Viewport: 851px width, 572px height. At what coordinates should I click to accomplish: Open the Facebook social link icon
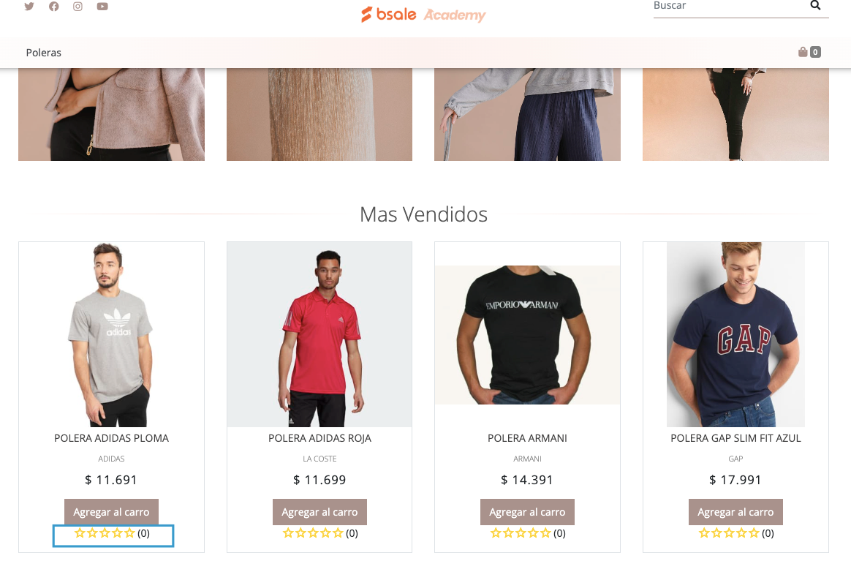53,7
